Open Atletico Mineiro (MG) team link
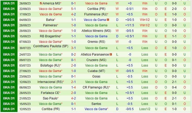Viewport: 192px width, 113px height. click(96, 31)
